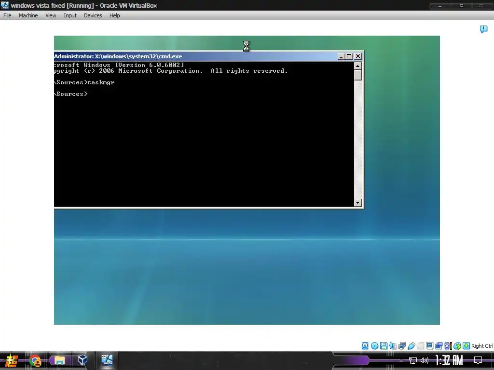
Task: Open the Machine menu
Action: point(28,15)
